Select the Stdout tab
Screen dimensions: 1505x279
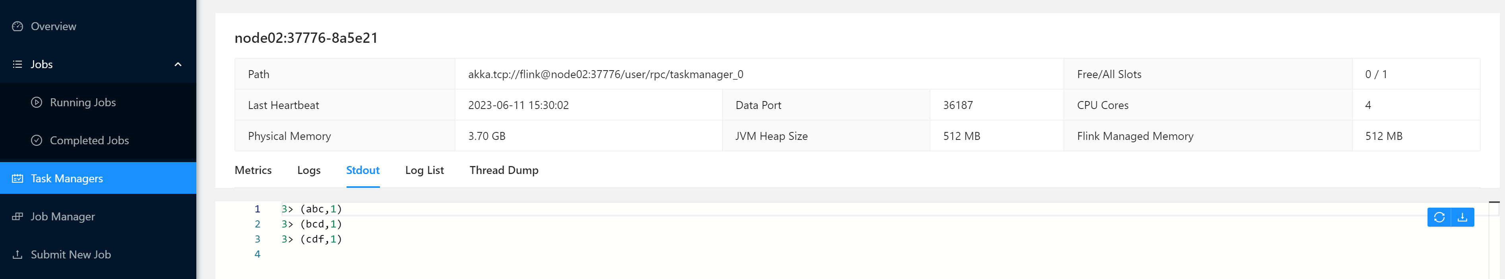coord(363,170)
